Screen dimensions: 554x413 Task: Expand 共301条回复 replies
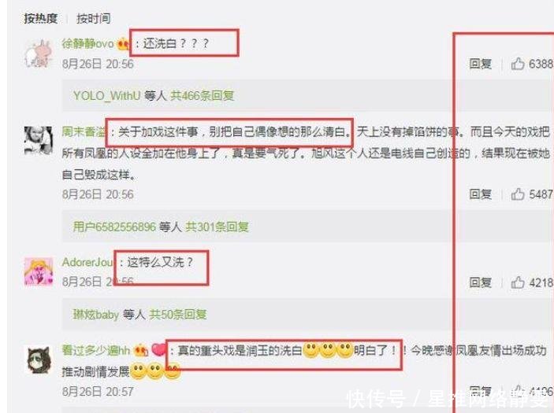pos(217,227)
